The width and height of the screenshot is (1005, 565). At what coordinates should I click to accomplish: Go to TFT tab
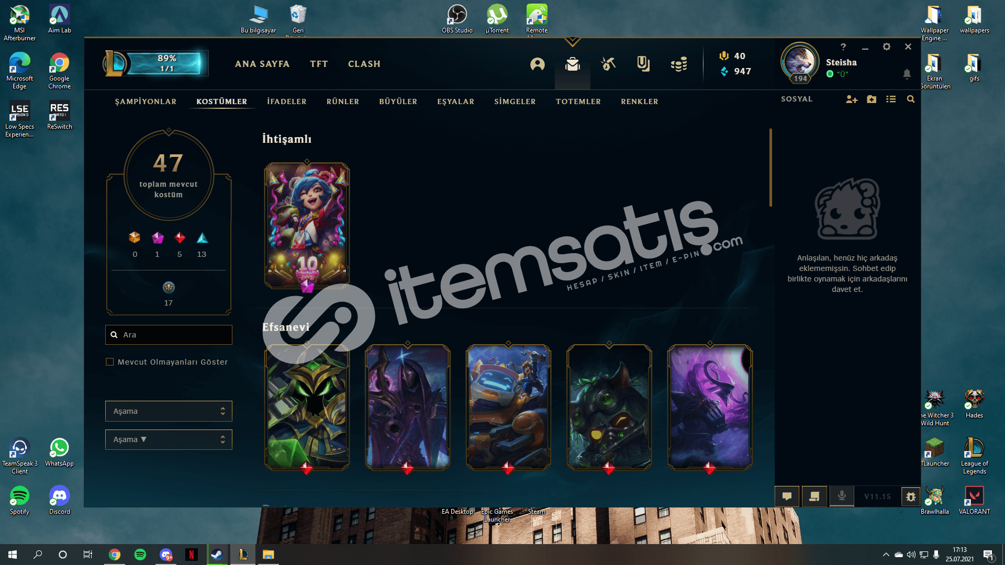tap(319, 64)
